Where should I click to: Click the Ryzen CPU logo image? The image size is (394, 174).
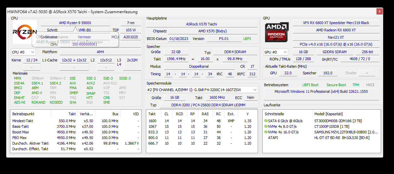point(24,32)
